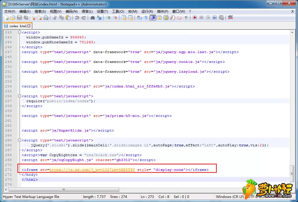Start macro recording with the red dot

click(195, 18)
